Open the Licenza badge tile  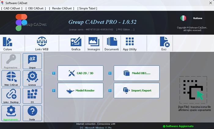click(32, 78)
